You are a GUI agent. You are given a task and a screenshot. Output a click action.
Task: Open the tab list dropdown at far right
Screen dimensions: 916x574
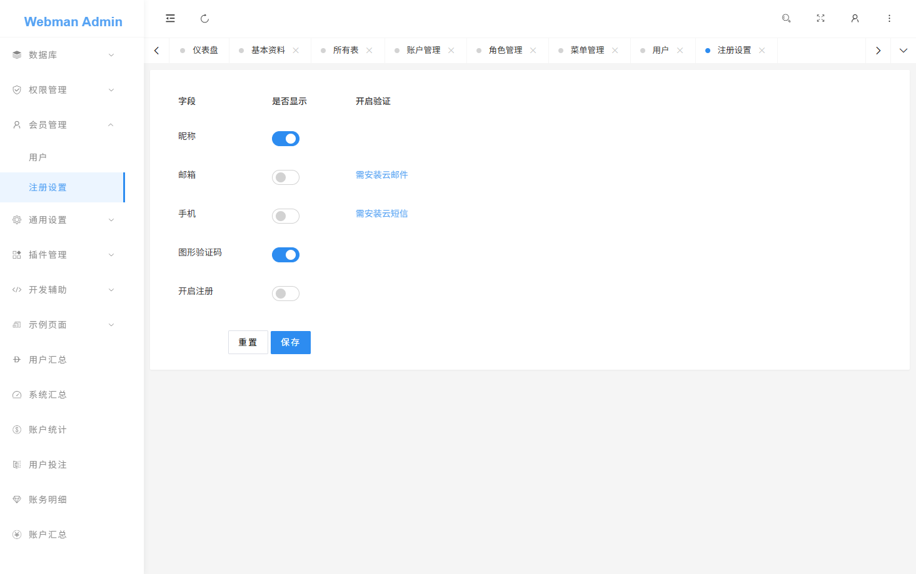pos(903,50)
